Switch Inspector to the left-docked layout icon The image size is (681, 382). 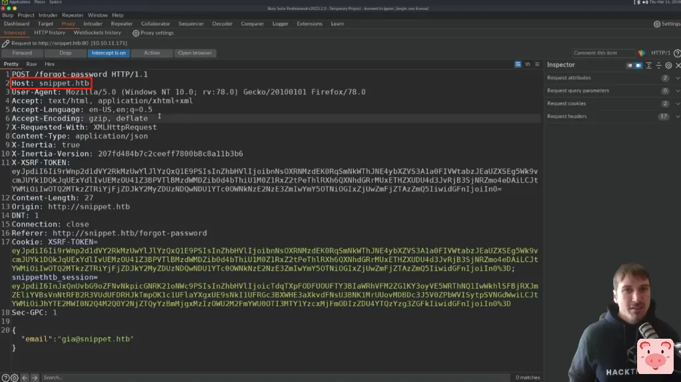click(x=629, y=65)
